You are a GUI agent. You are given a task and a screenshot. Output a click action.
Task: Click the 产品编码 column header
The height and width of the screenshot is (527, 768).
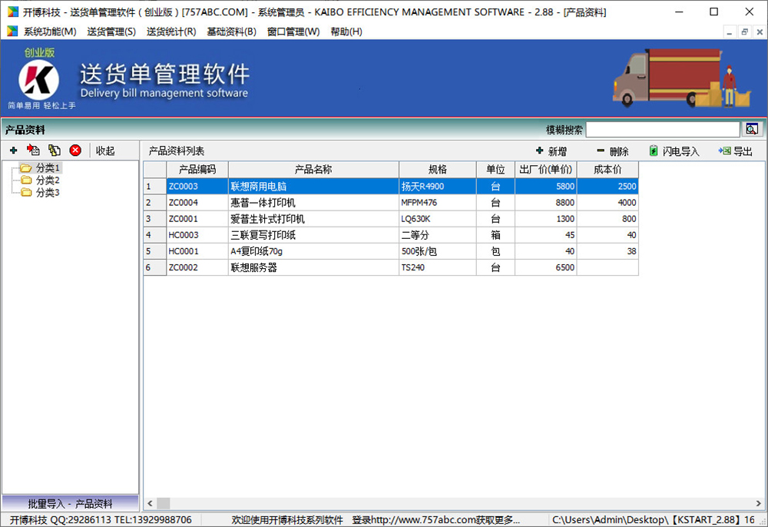point(197,170)
